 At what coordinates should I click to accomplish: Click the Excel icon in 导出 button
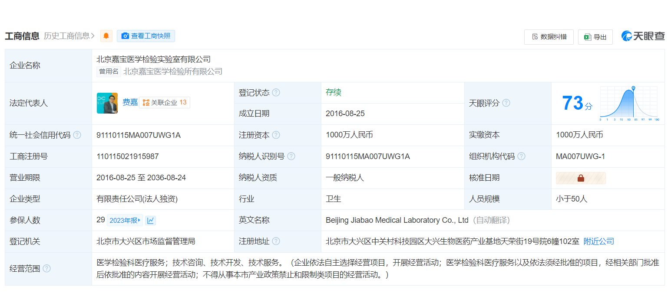coord(588,37)
